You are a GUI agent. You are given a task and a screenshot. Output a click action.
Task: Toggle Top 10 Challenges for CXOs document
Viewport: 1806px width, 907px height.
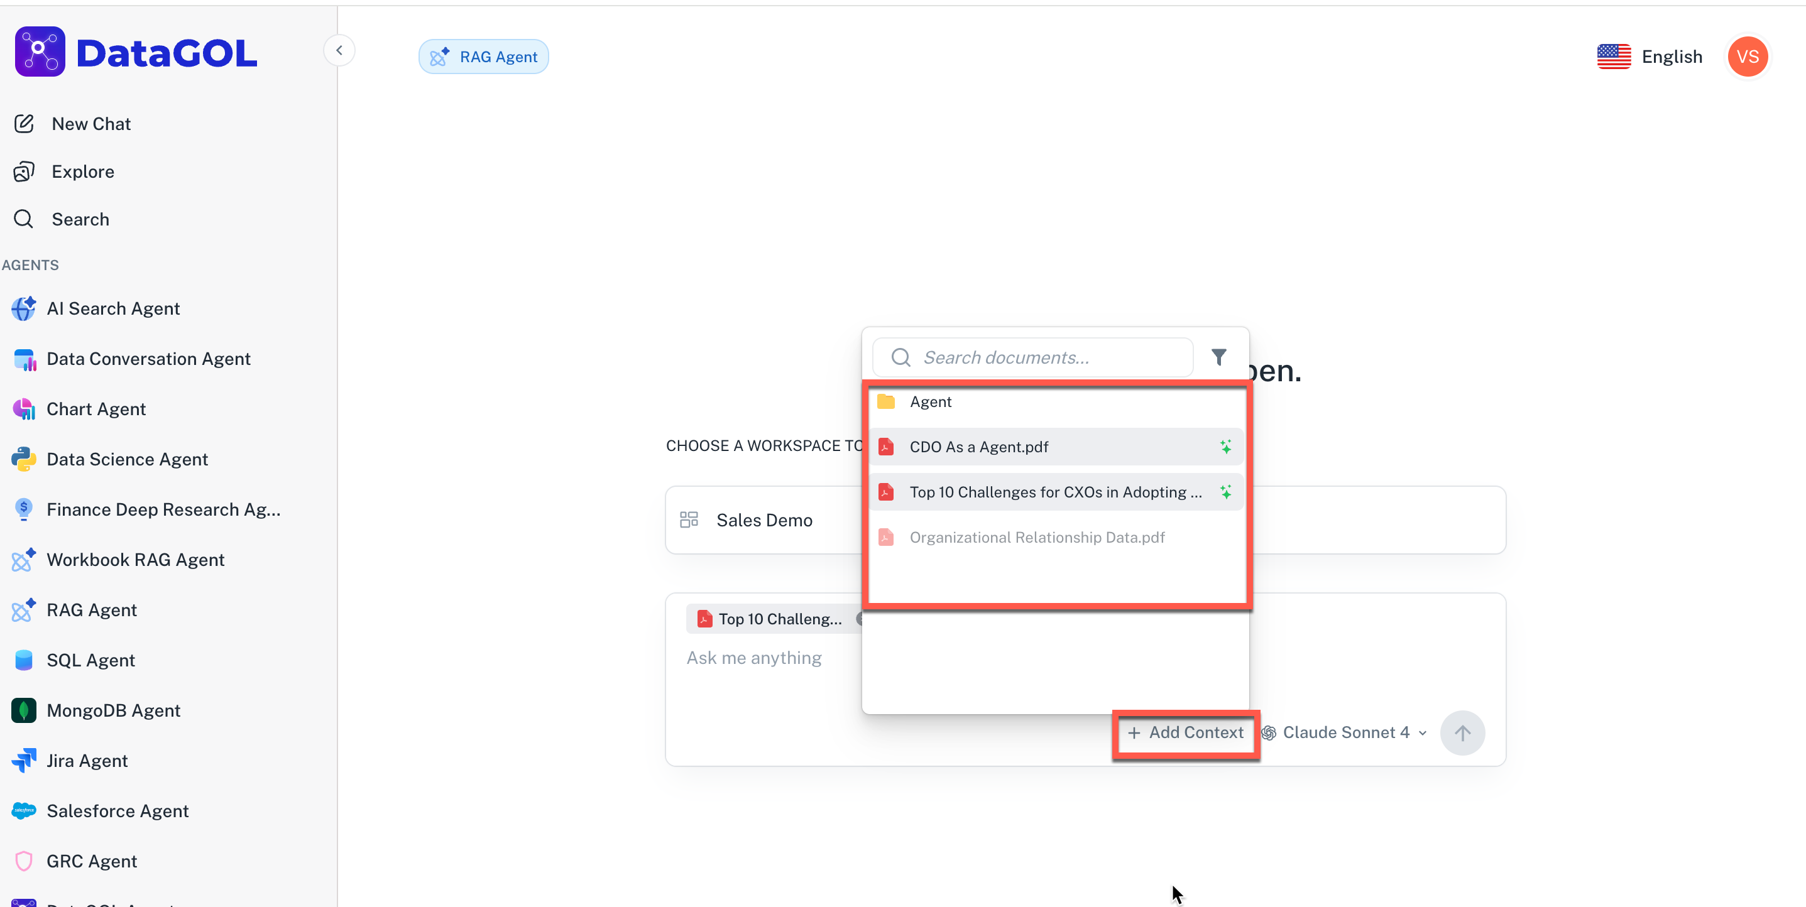pos(1056,492)
